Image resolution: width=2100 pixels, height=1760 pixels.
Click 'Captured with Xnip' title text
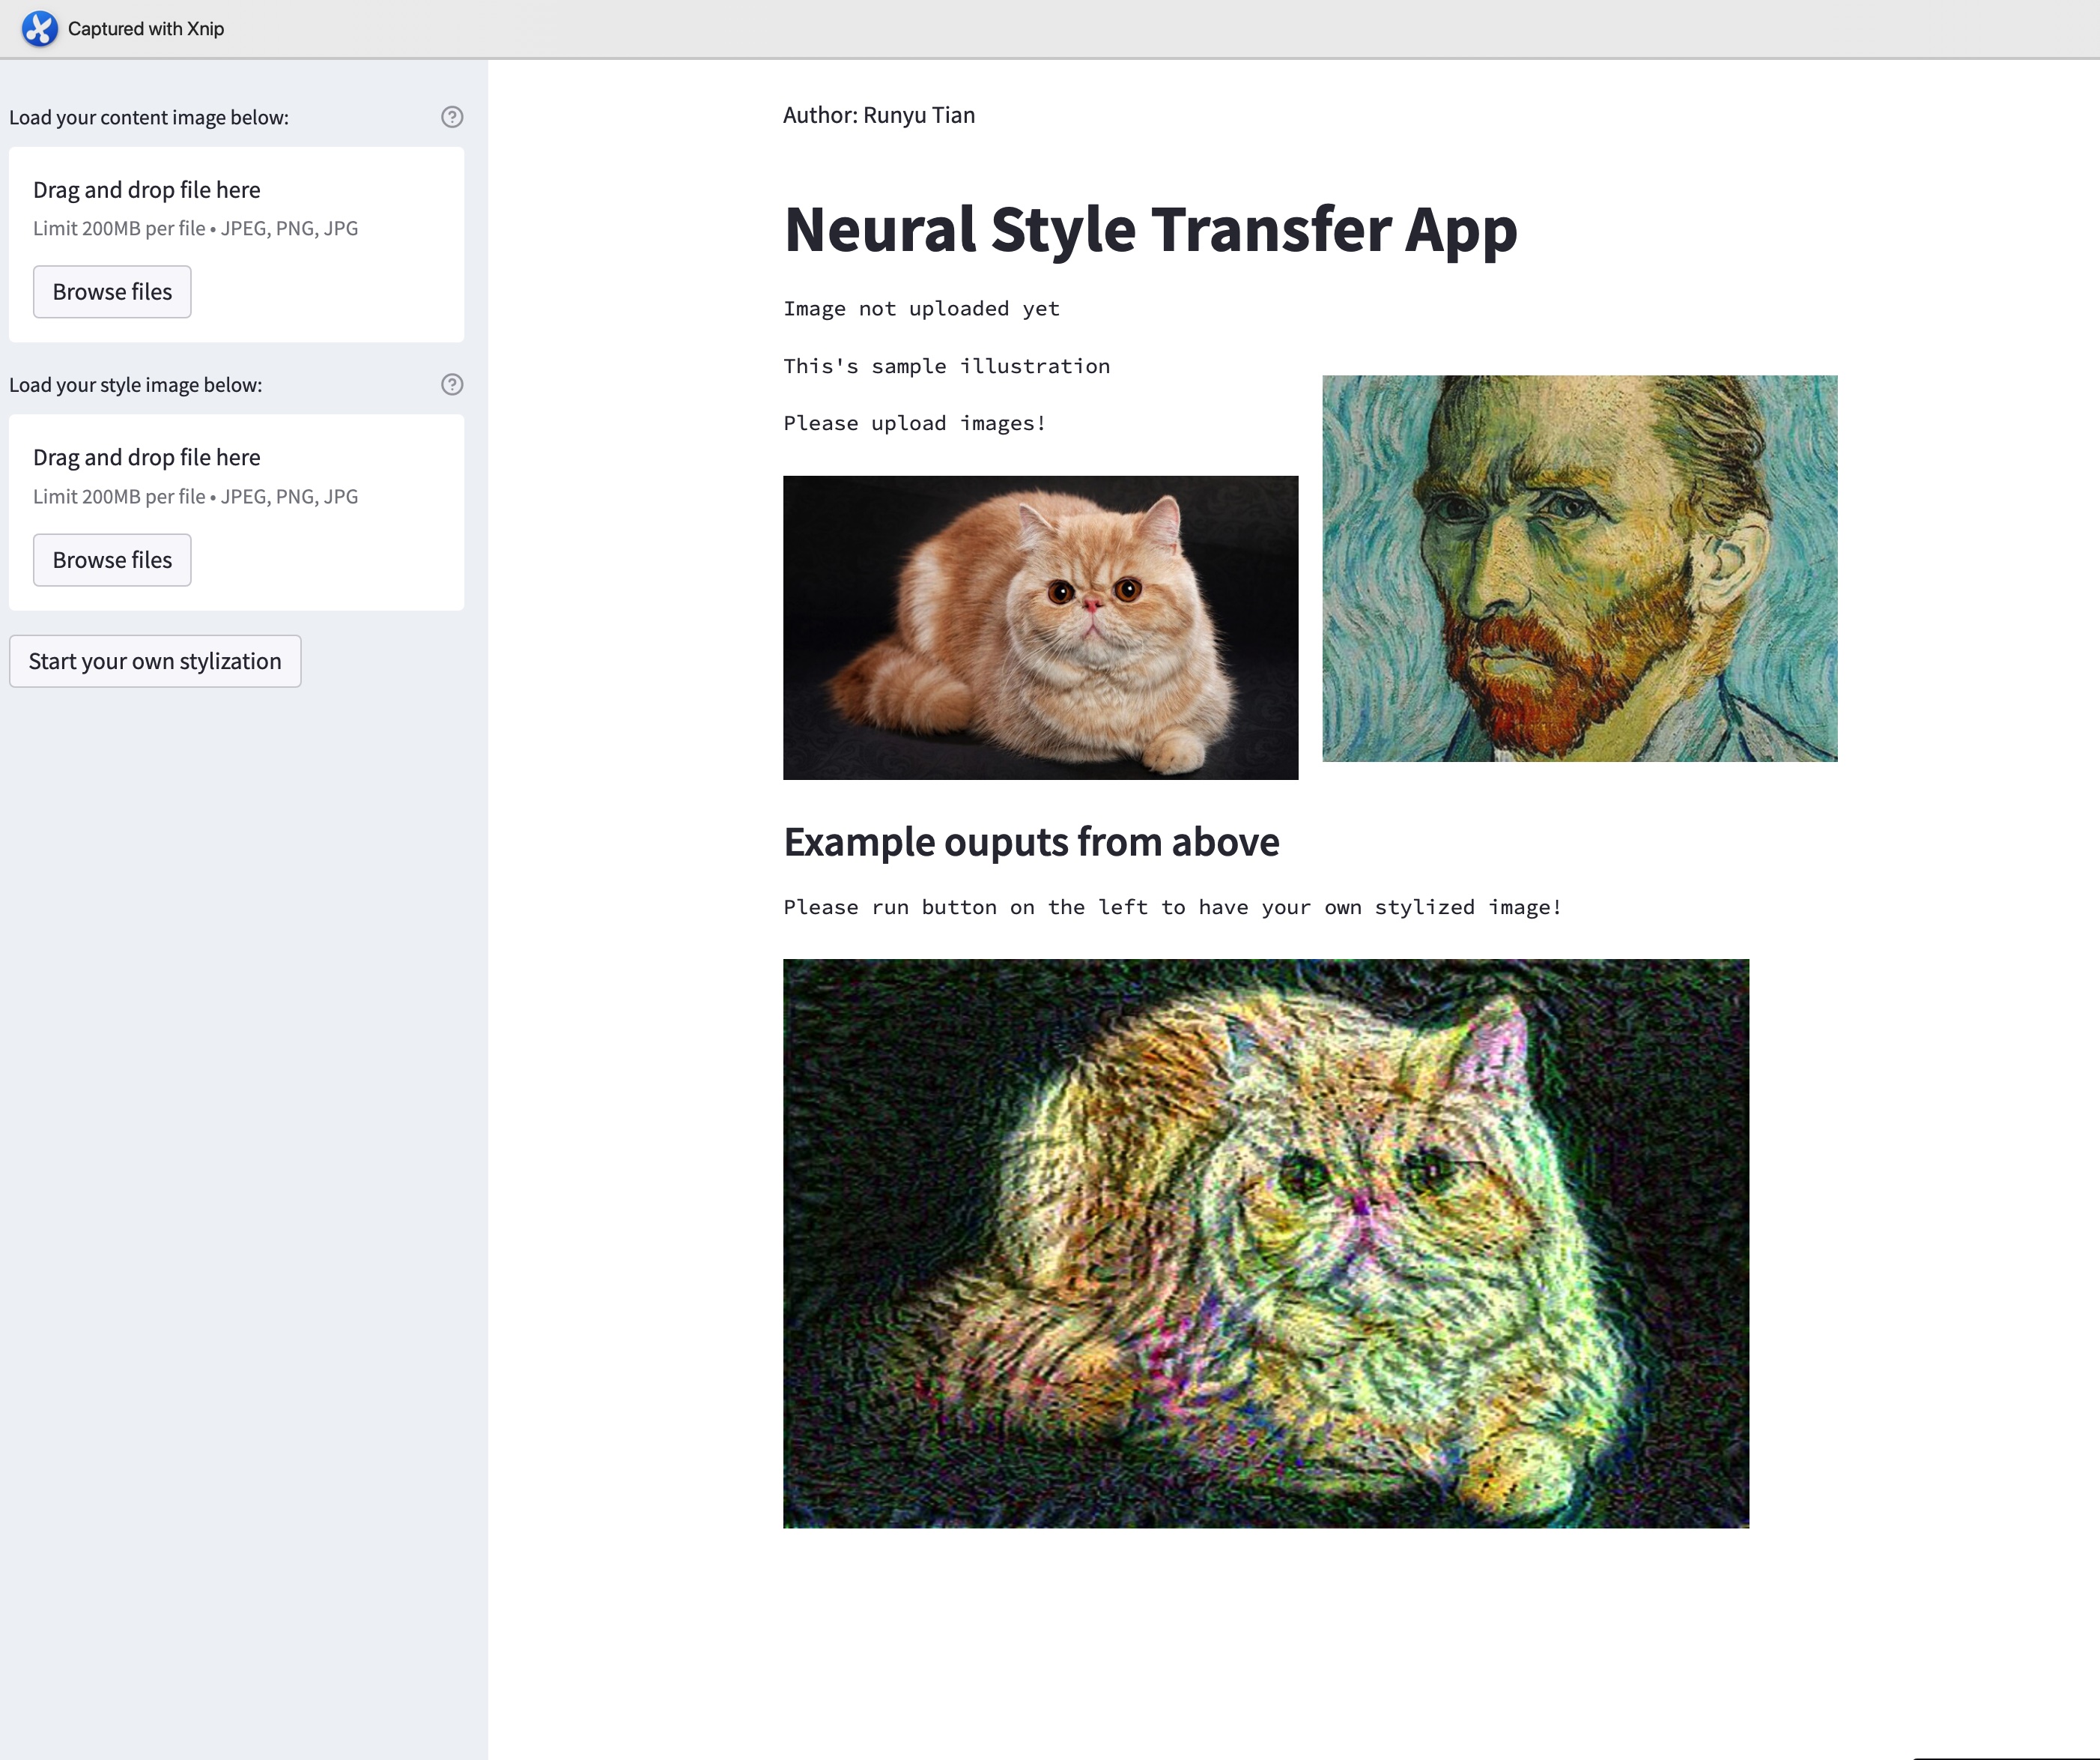146,29
